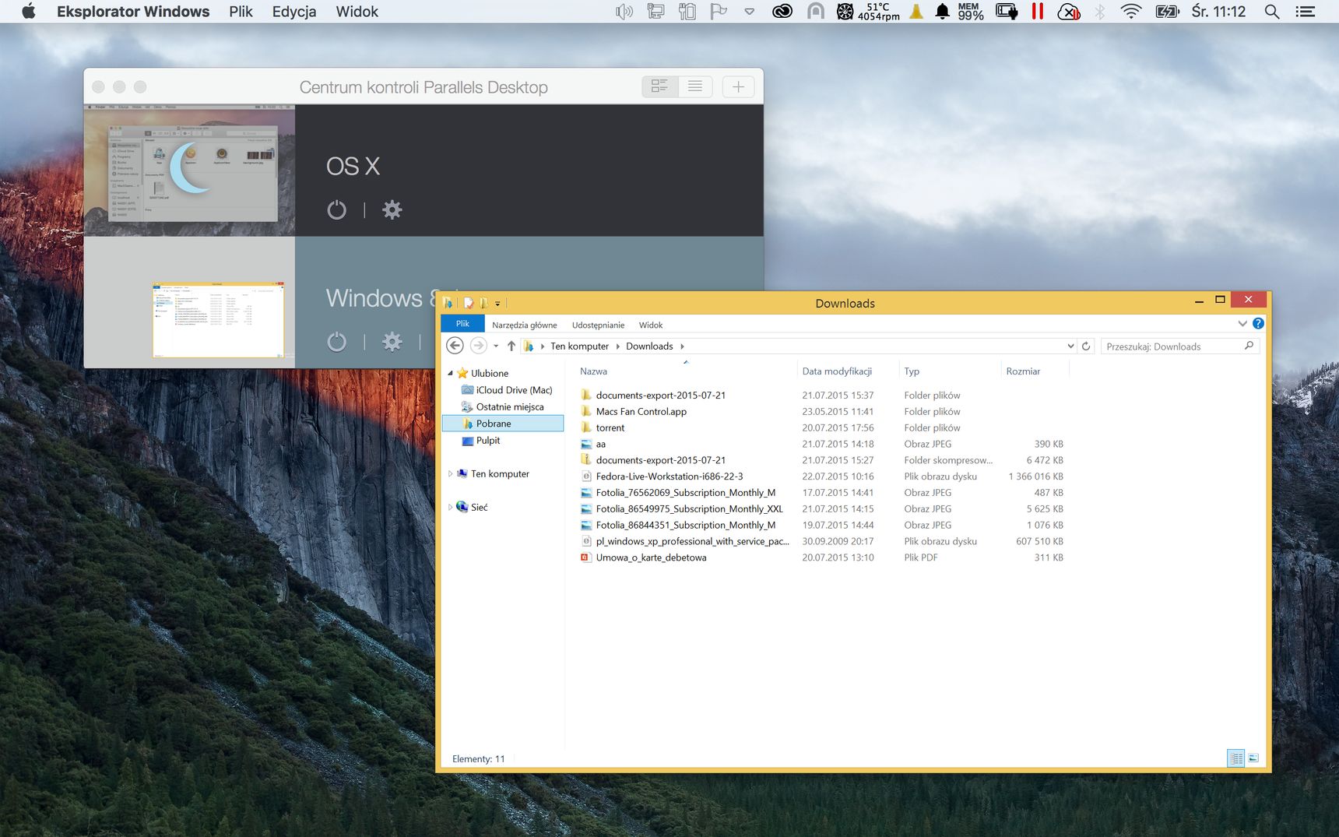Screen dimensions: 1339x837
Task: Open Notification Center from menu bar
Action: 1306,11
